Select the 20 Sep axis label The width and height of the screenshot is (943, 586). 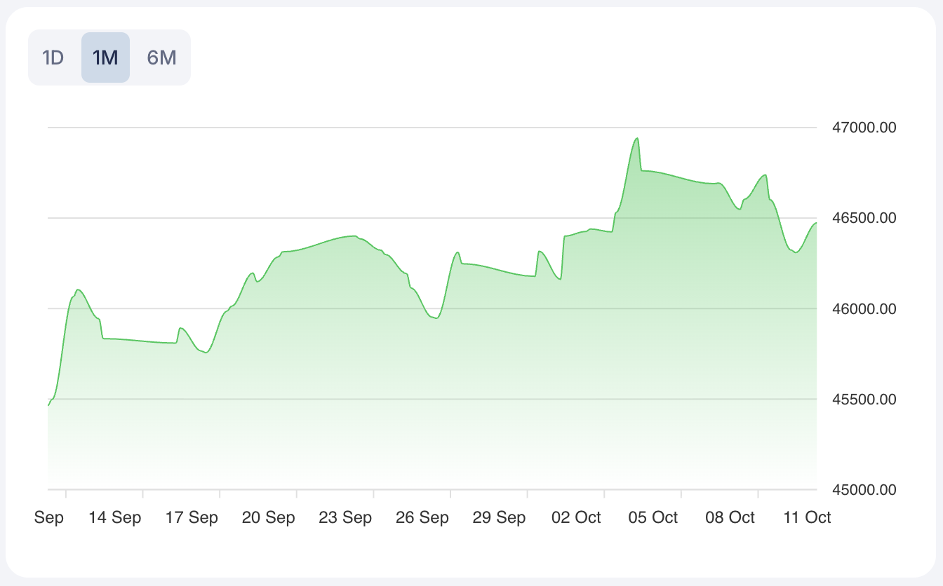(x=268, y=518)
